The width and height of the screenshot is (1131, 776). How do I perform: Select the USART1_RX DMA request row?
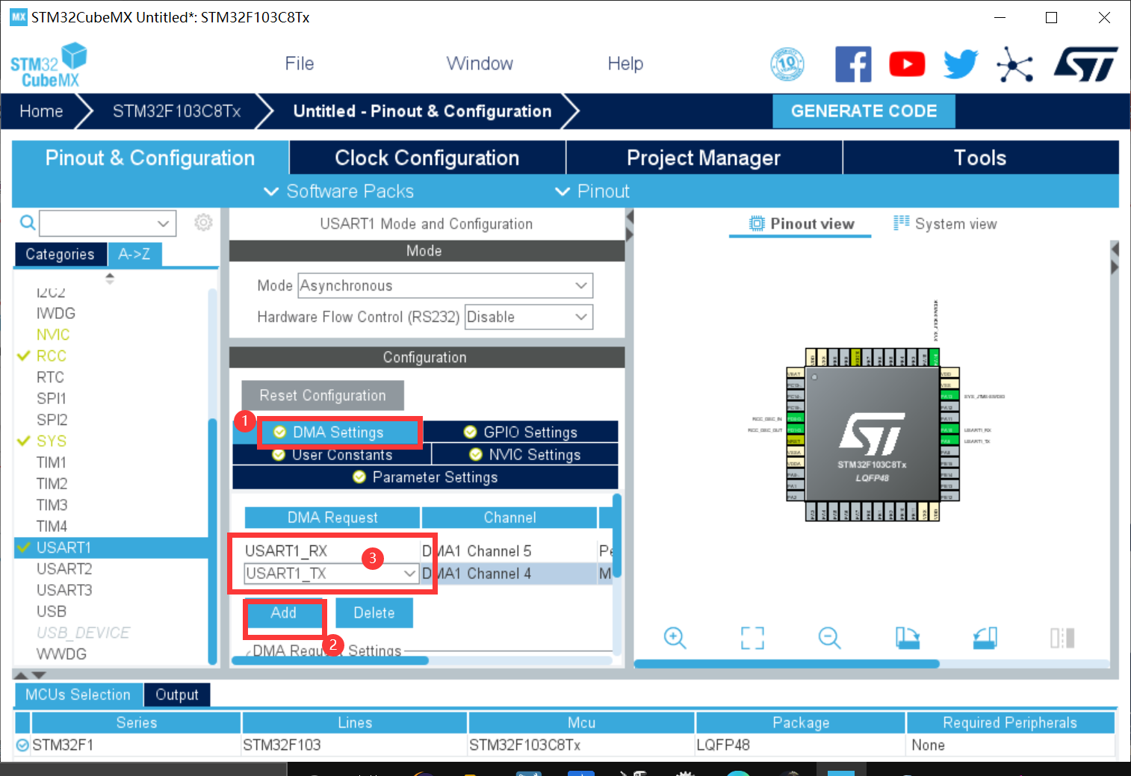427,550
